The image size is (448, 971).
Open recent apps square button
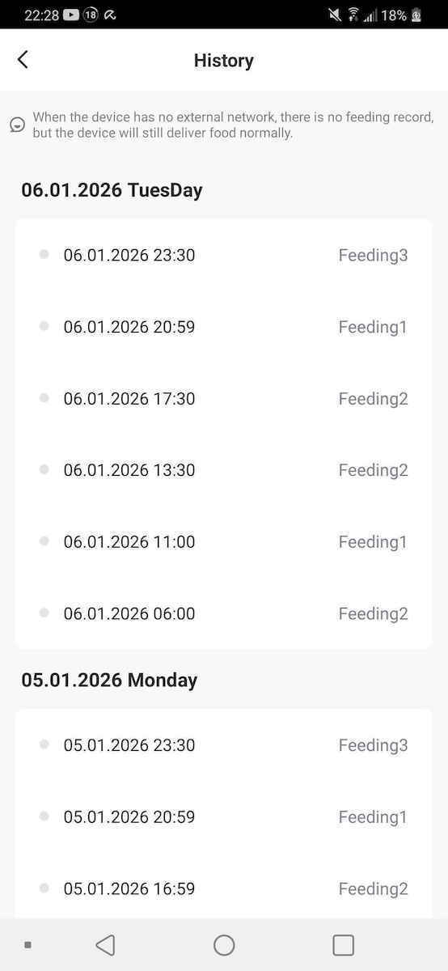pyautogui.click(x=344, y=945)
